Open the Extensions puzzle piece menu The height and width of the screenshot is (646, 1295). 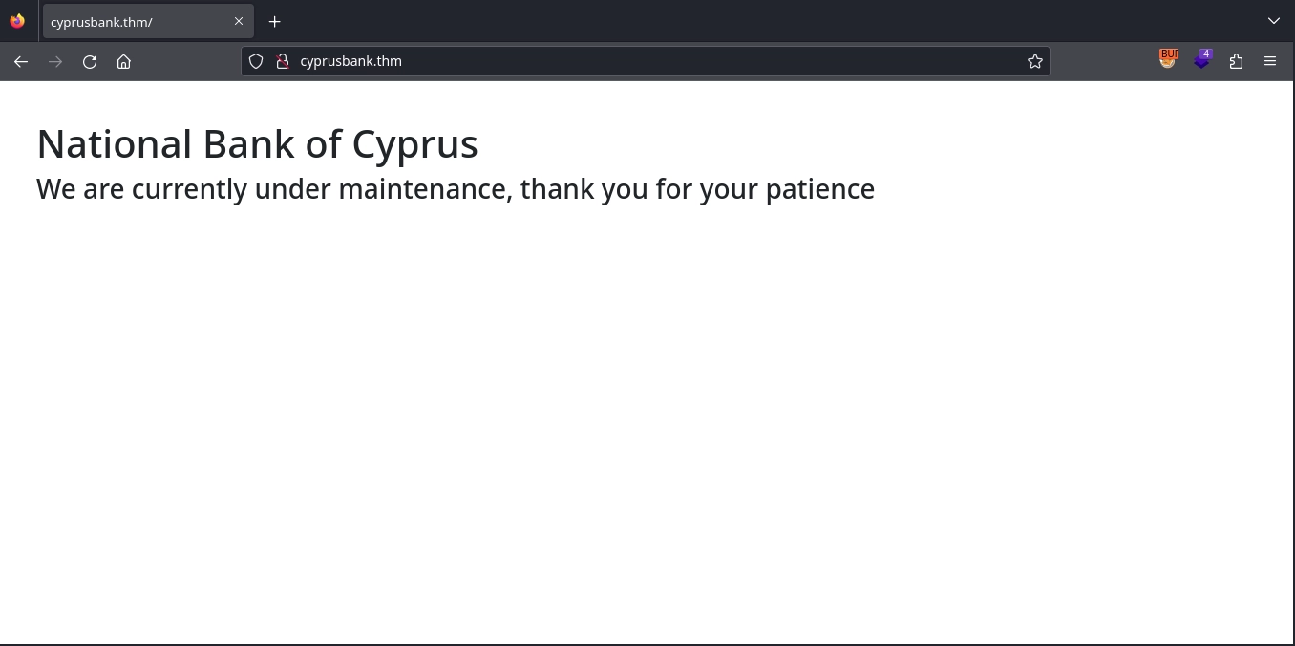[x=1237, y=61]
